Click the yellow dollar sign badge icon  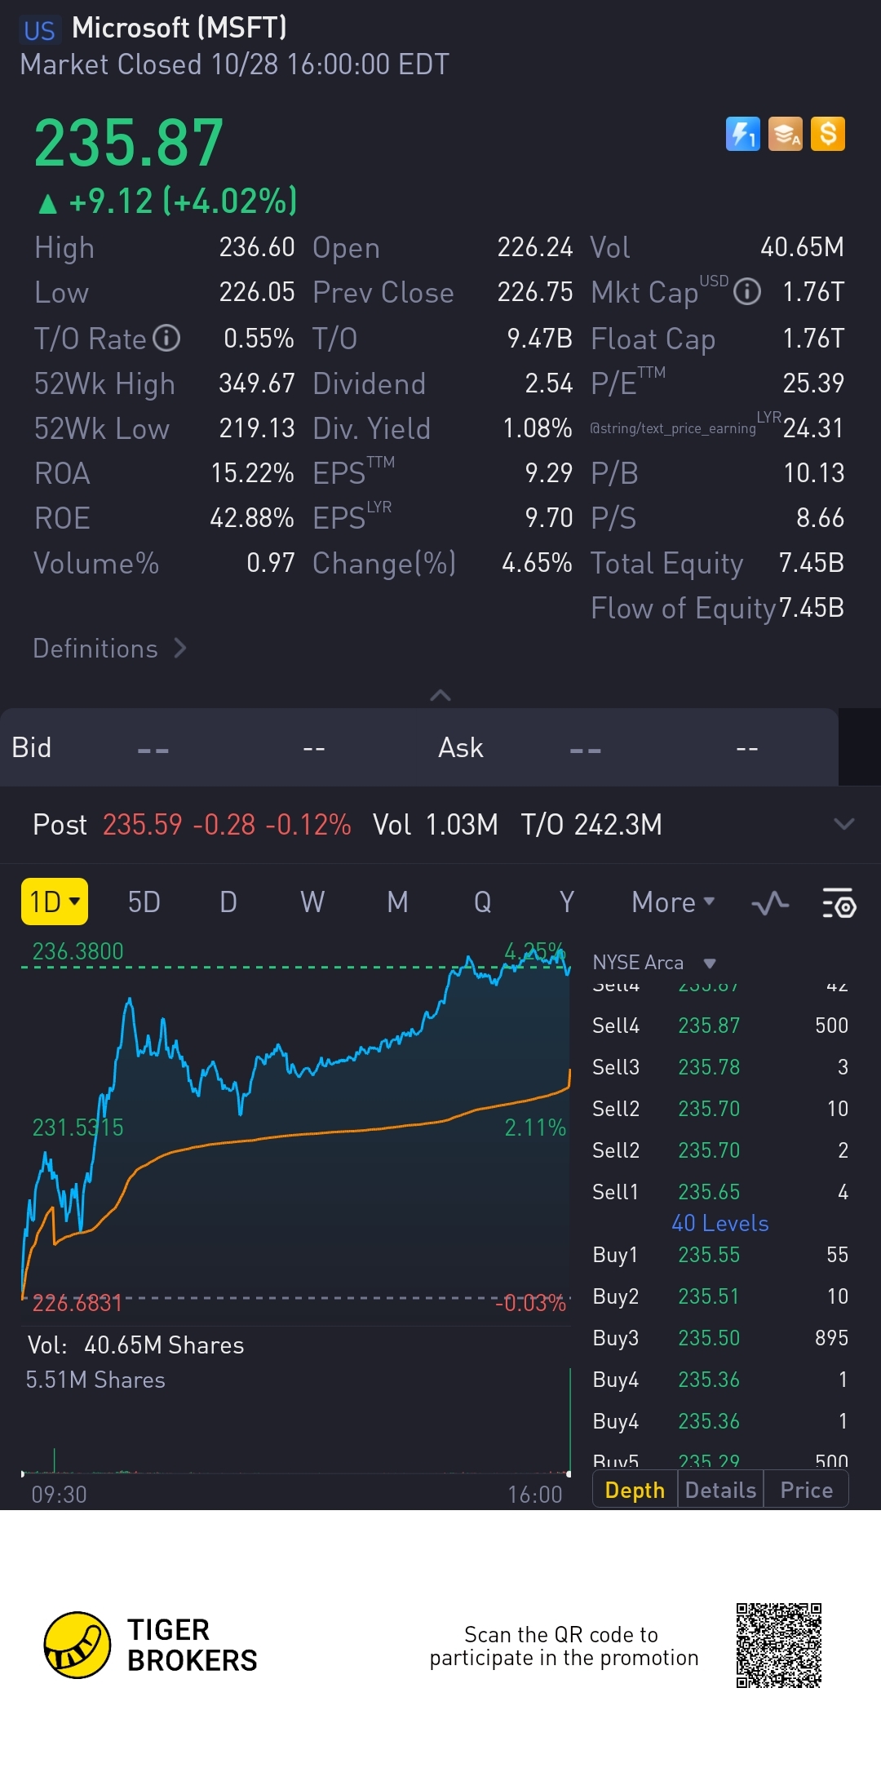[828, 134]
